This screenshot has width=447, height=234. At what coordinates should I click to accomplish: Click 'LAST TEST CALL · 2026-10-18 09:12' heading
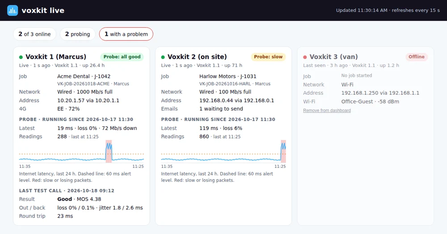[67, 191]
